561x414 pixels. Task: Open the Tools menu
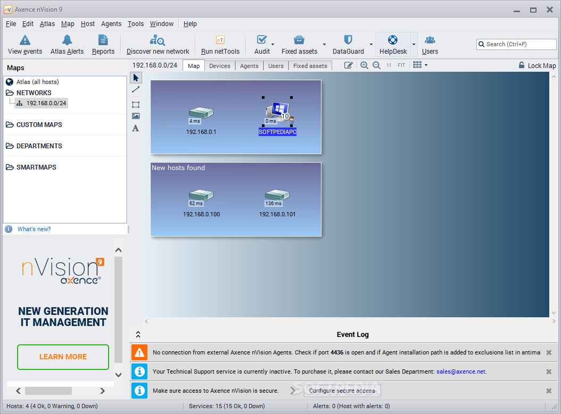pyautogui.click(x=136, y=24)
